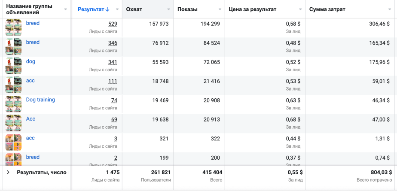This screenshot has height=191, width=397.
Task: Click thumbnail of acc ad set with 111 leads
Action: point(13,85)
